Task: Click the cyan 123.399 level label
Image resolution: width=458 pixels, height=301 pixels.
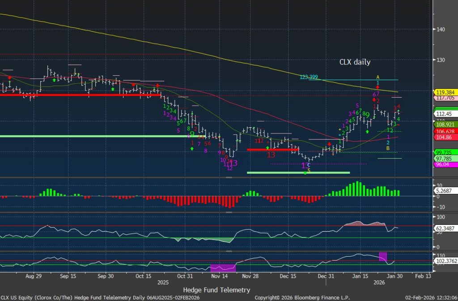Action: click(309, 77)
